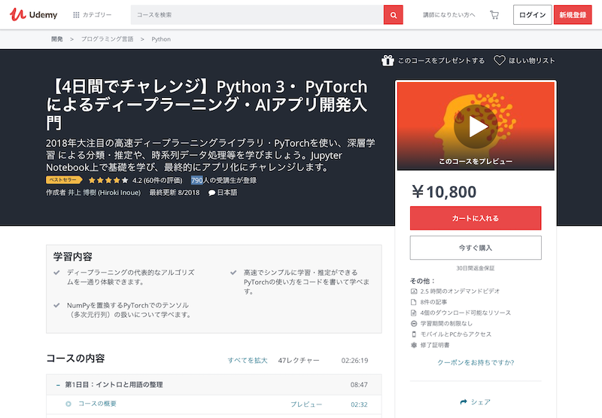
Task: Click the ¥10,800 price
Action: 444,192
